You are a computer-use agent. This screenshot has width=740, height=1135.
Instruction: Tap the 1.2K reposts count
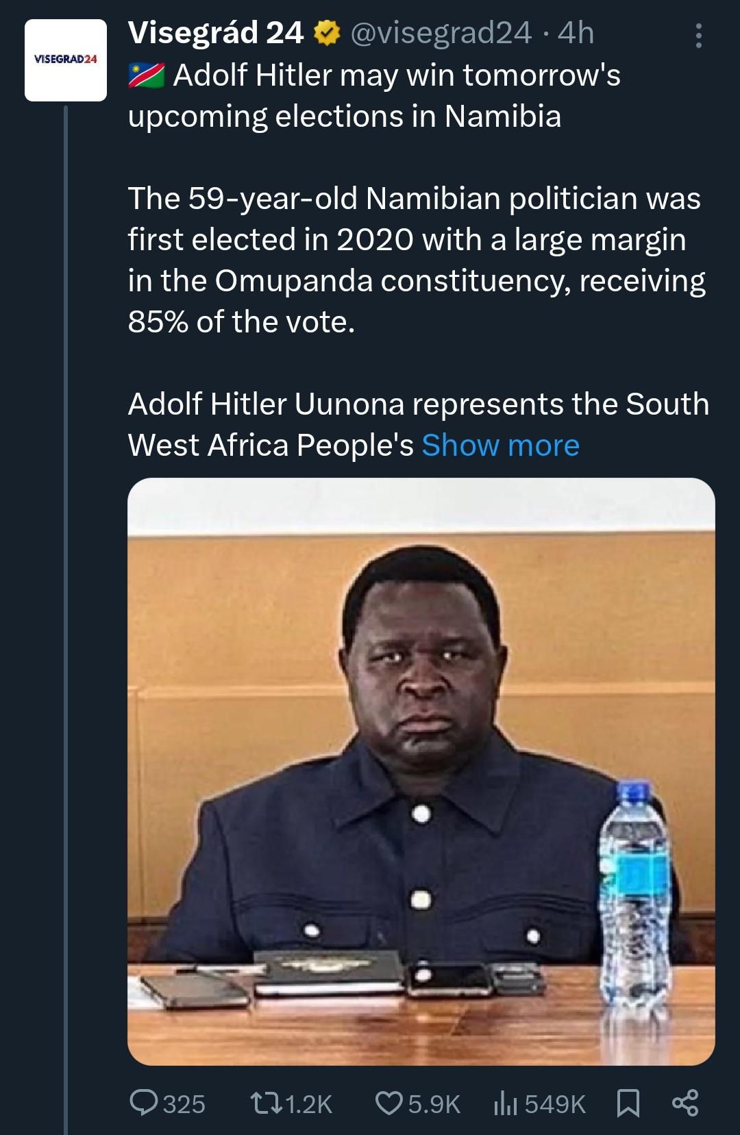[308, 1103]
